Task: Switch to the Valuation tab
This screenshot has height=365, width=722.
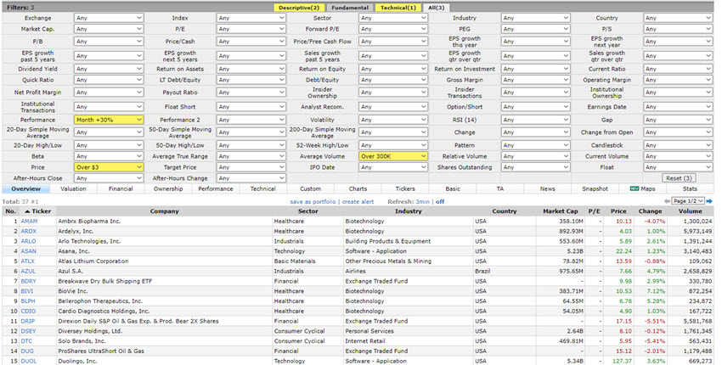Action: pyautogui.click(x=73, y=188)
